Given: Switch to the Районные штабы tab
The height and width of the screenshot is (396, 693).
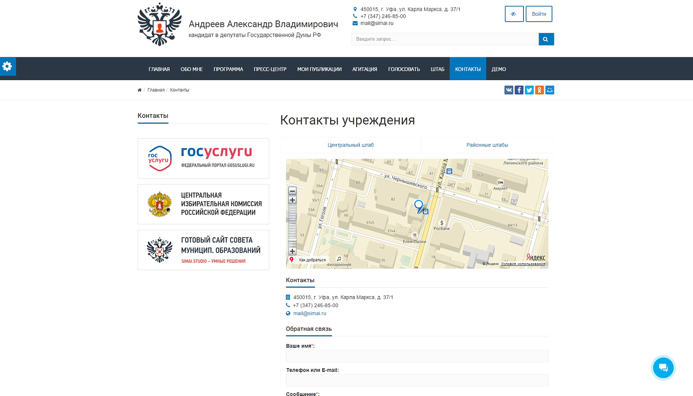Looking at the screenshot, I should click(x=487, y=145).
